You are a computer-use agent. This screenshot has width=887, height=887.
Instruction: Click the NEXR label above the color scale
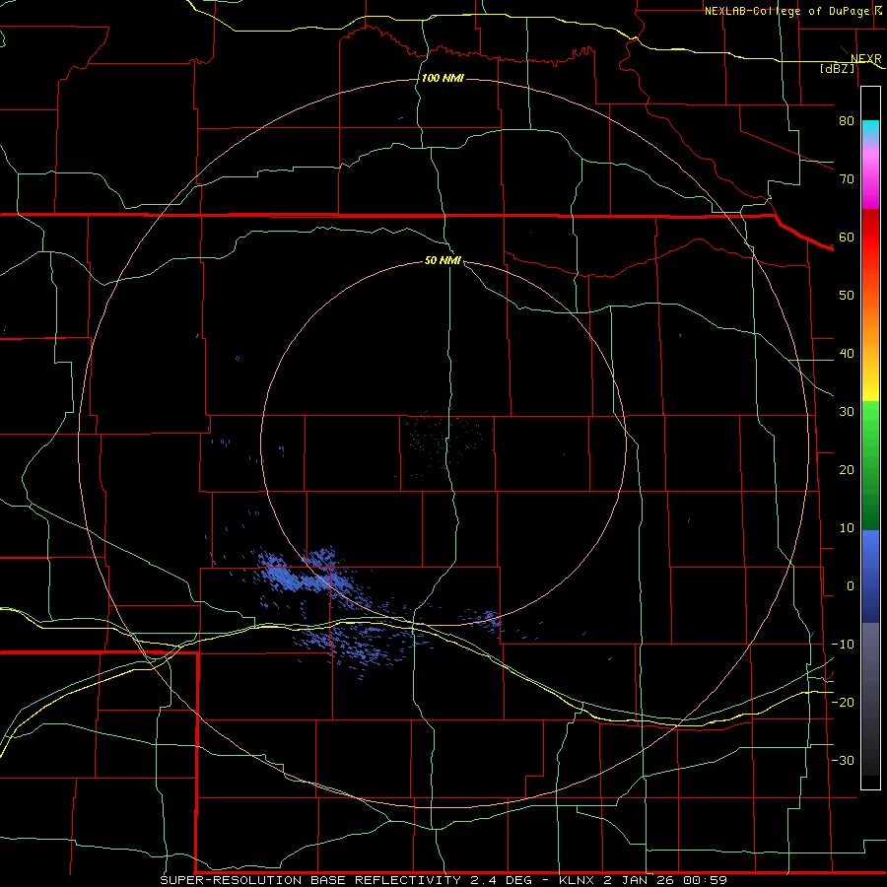[x=865, y=58]
